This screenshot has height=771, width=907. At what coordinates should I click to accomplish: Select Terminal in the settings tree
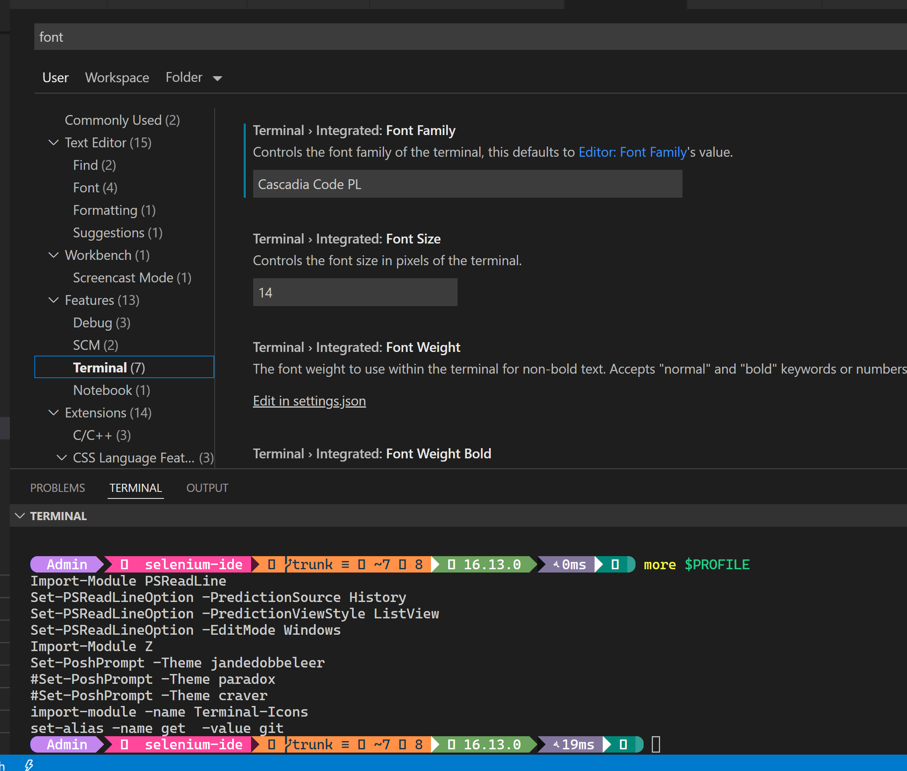109,367
